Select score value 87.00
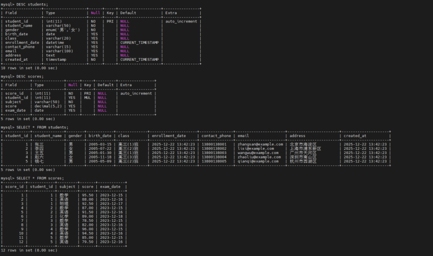Screen dimensions: 433x256 click(88, 208)
